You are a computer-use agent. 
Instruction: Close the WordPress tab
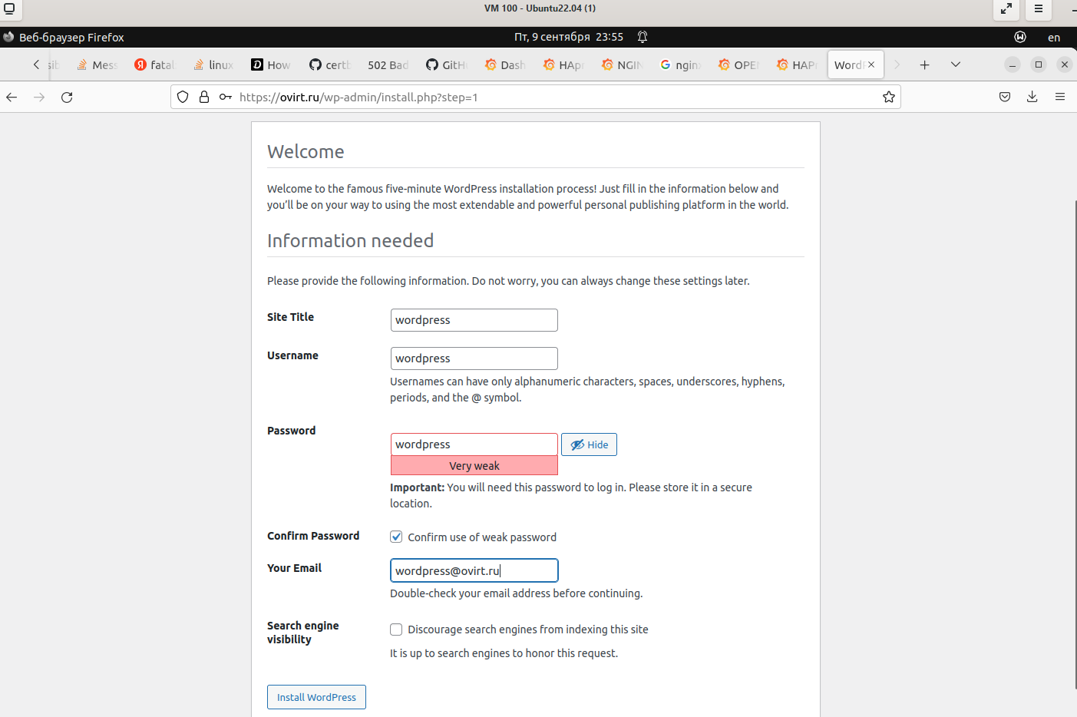pos(871,64)
